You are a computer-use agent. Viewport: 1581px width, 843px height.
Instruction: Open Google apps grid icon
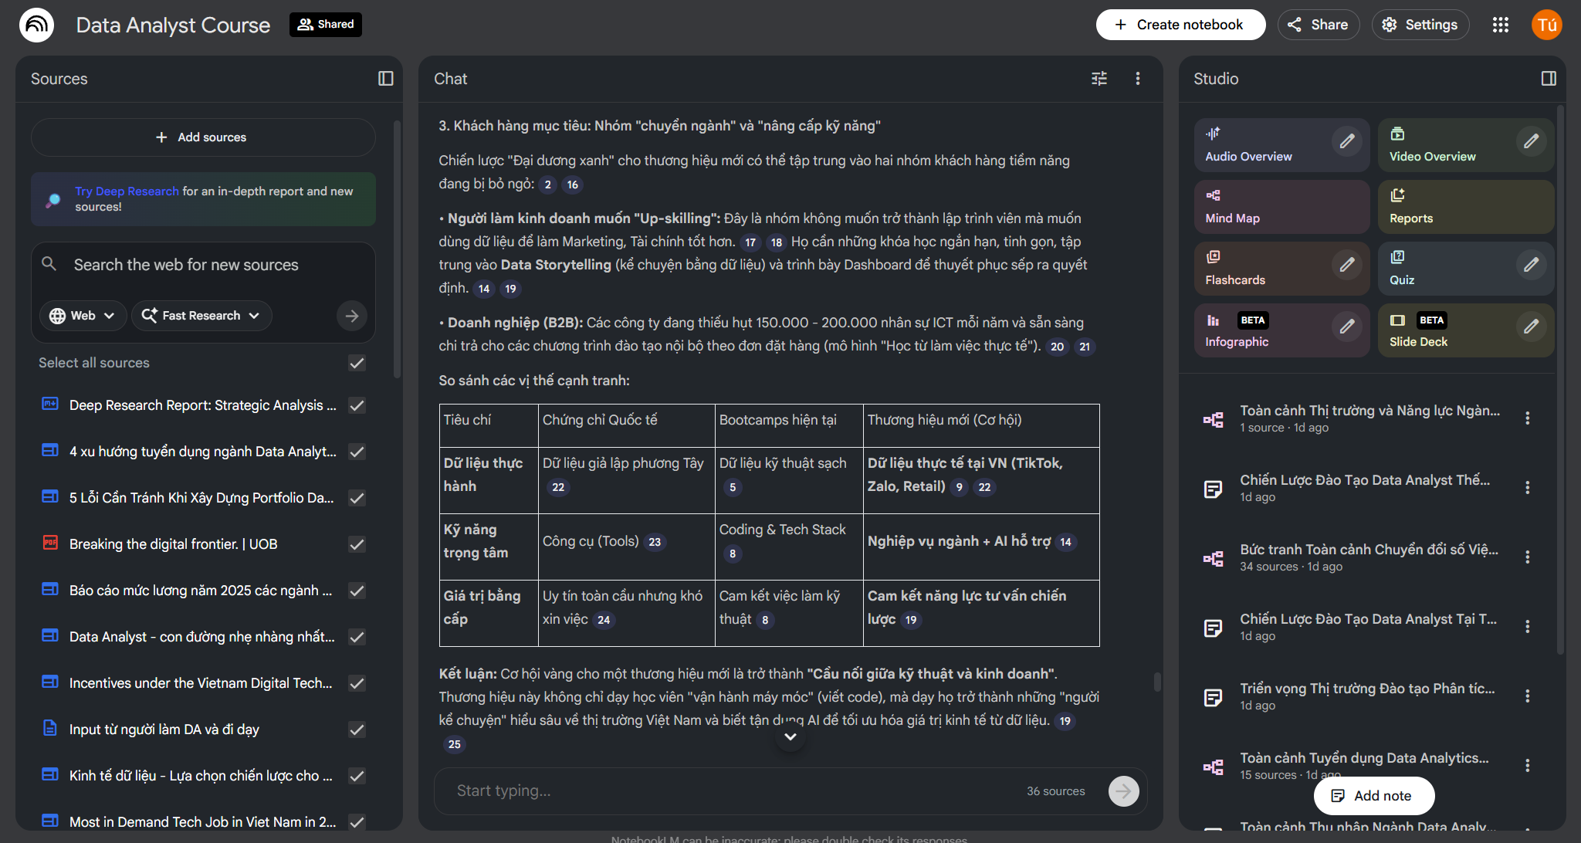pos(1500,25)
